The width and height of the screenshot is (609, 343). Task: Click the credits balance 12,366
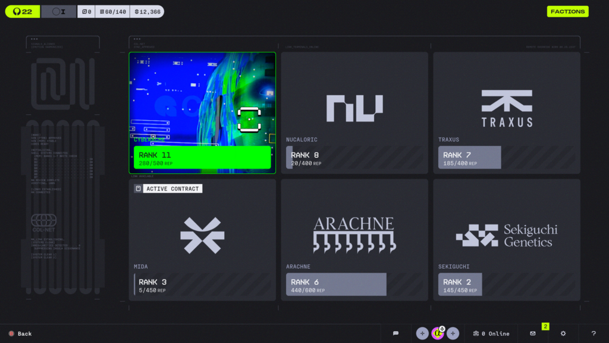pyautogui.click(x=147, y=11)
